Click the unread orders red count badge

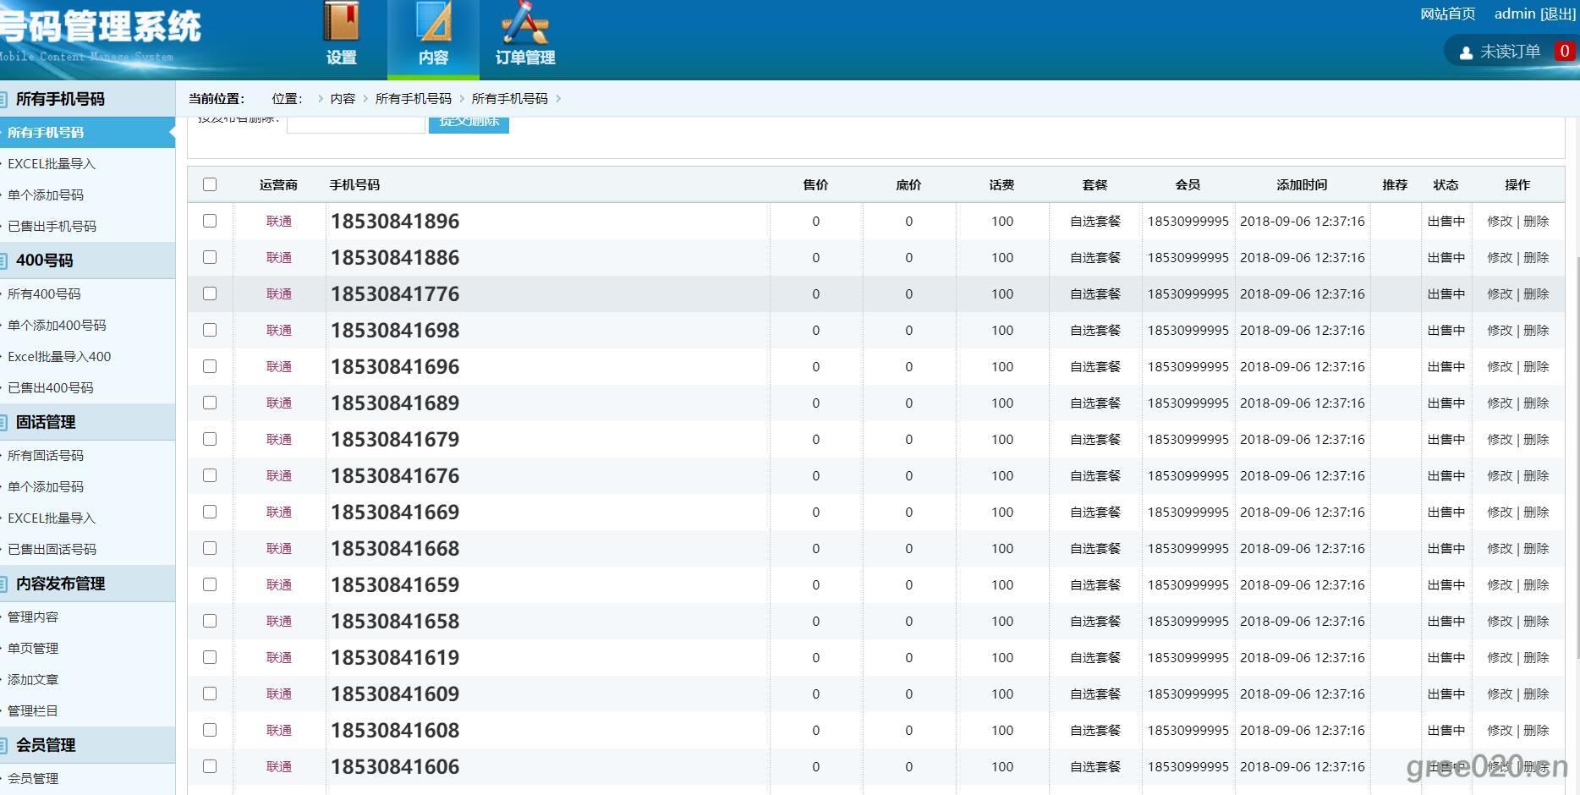[1564, 52]
